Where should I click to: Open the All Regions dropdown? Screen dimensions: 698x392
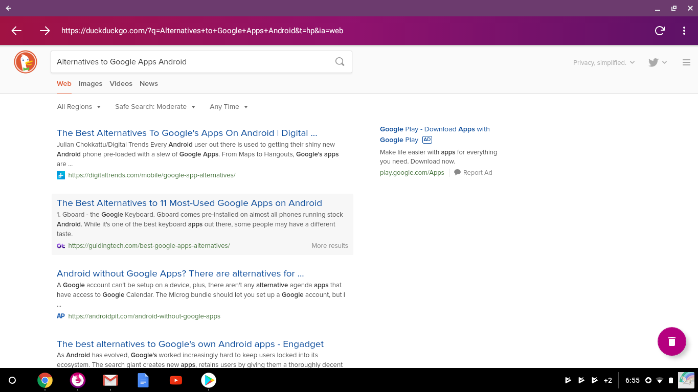79,107
